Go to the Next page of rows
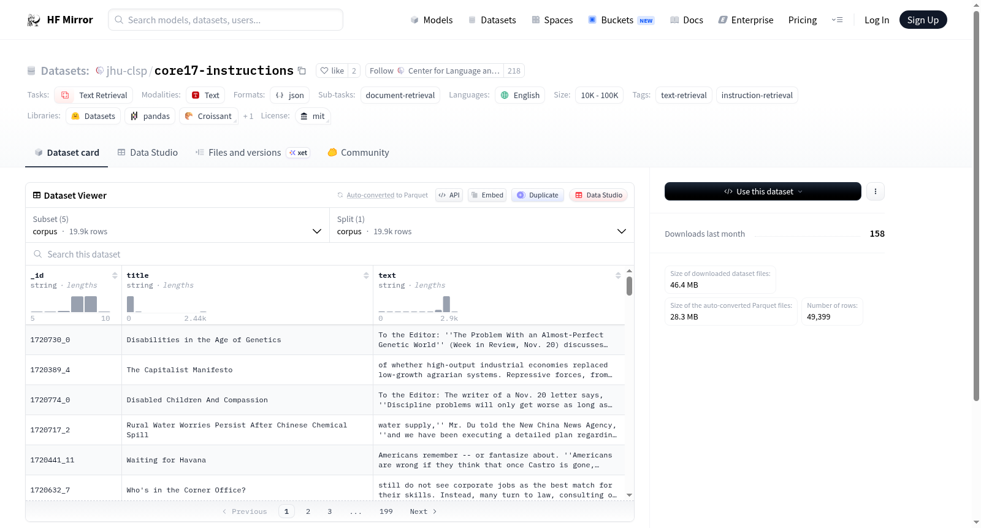Screen dimensions: 981x528 [423, 511]
